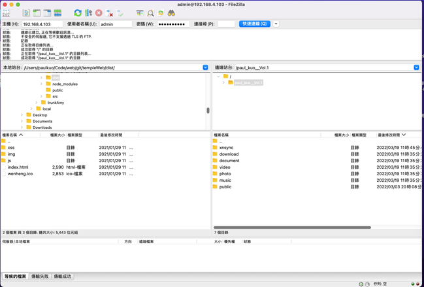Click the disconnect from server icon
424x287 pixels.
110,12
